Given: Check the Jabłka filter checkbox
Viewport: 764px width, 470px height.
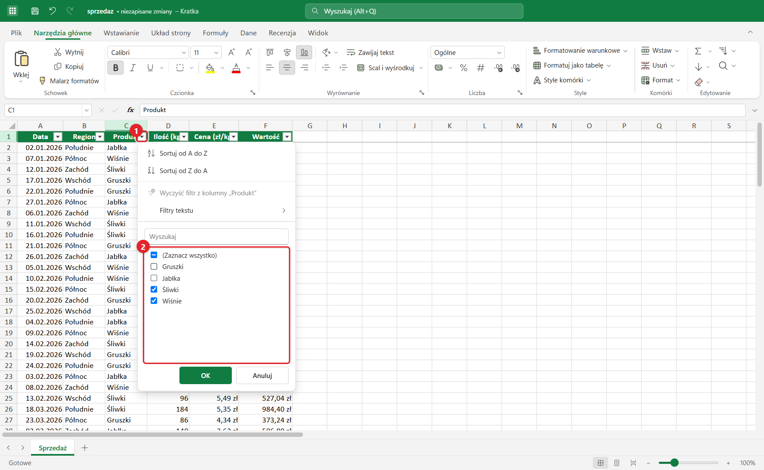Looking at the screenshot, I should click(x=154, y=278).
